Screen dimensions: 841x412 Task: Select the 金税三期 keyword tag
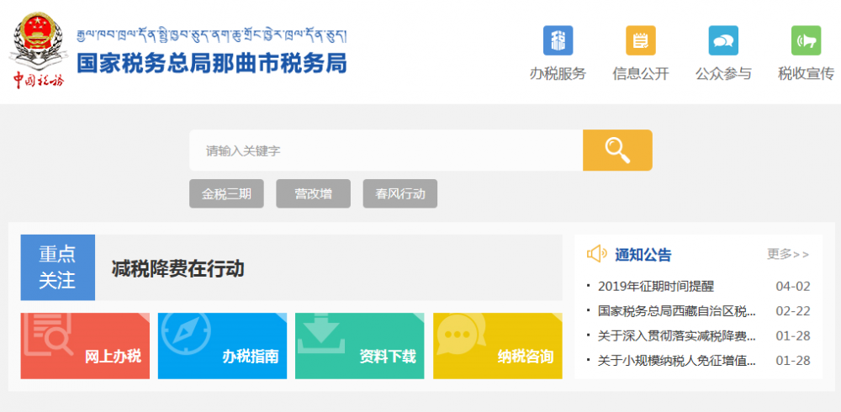tap(226, 194)
